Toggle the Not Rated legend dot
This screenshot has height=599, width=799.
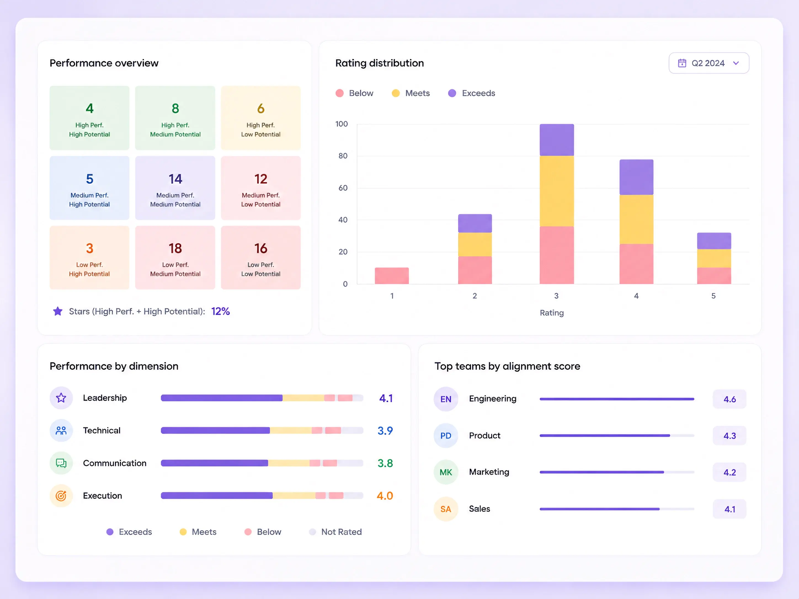click(312, 532)
